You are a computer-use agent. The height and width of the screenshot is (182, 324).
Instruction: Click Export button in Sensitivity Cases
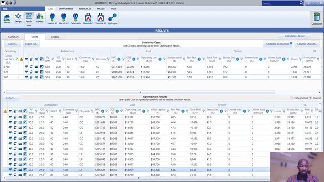[13, 44]
